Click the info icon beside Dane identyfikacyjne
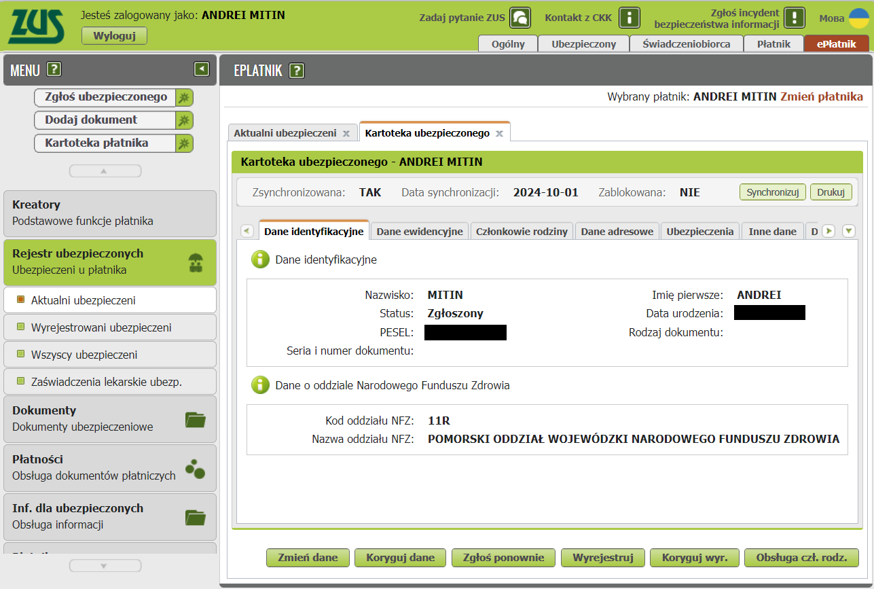This screenshot has width=874, height=589. pyautogui.click(x=260, y=260)
